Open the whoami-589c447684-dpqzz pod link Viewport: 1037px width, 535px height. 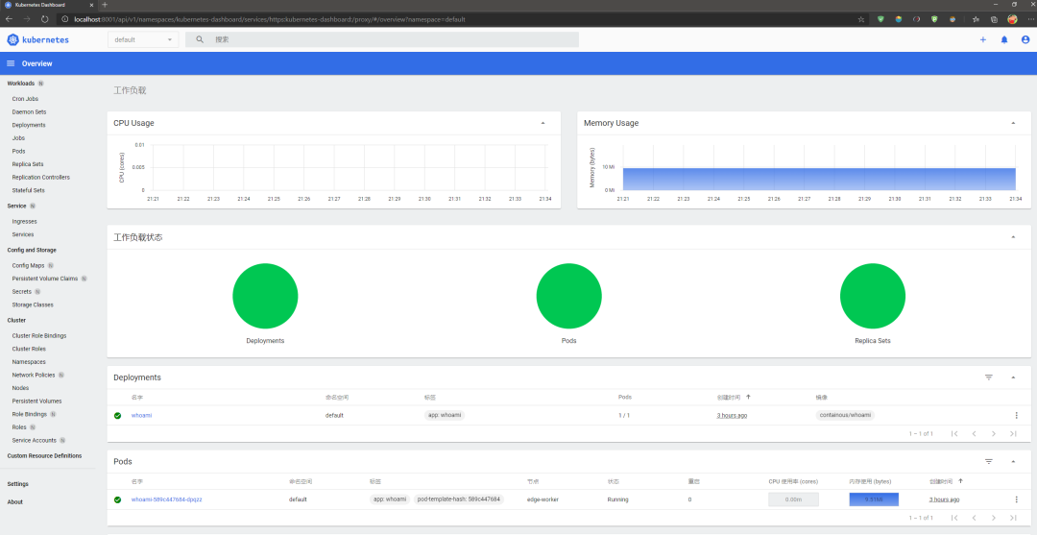tap(167, 499)
